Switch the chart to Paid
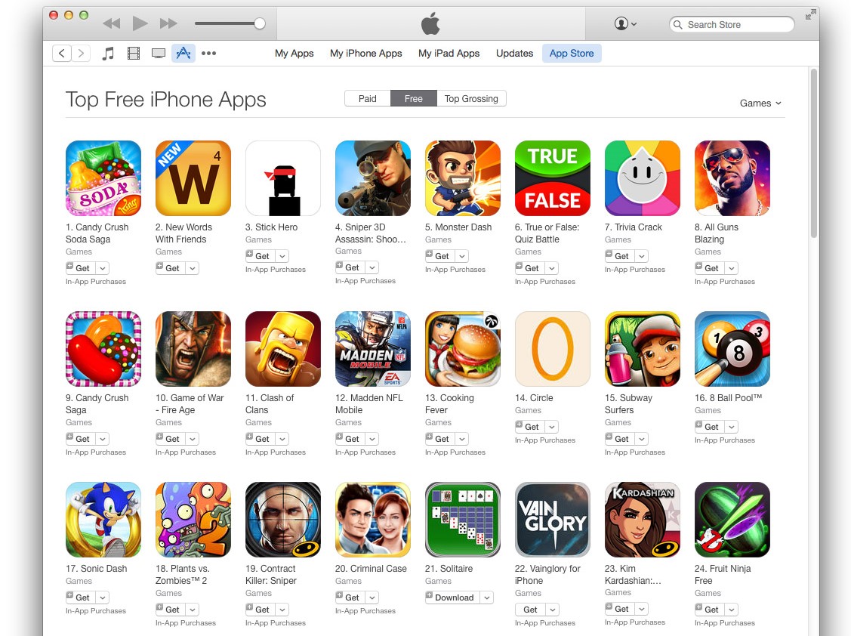The height and width of the screenshot is (636, 851). (368, 98)
